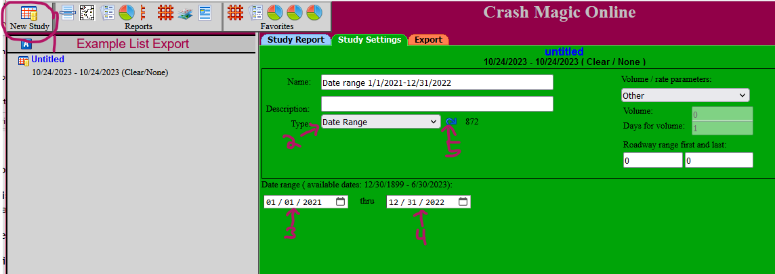
Task: Switch to the Export tab
Action: tap(429, 40)
